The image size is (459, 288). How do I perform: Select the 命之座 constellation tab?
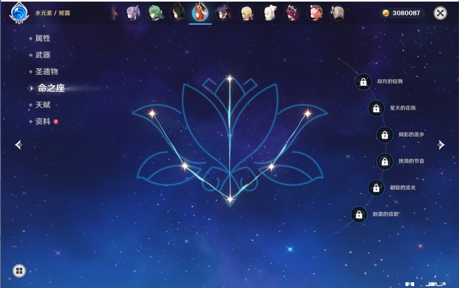(51, 88)
